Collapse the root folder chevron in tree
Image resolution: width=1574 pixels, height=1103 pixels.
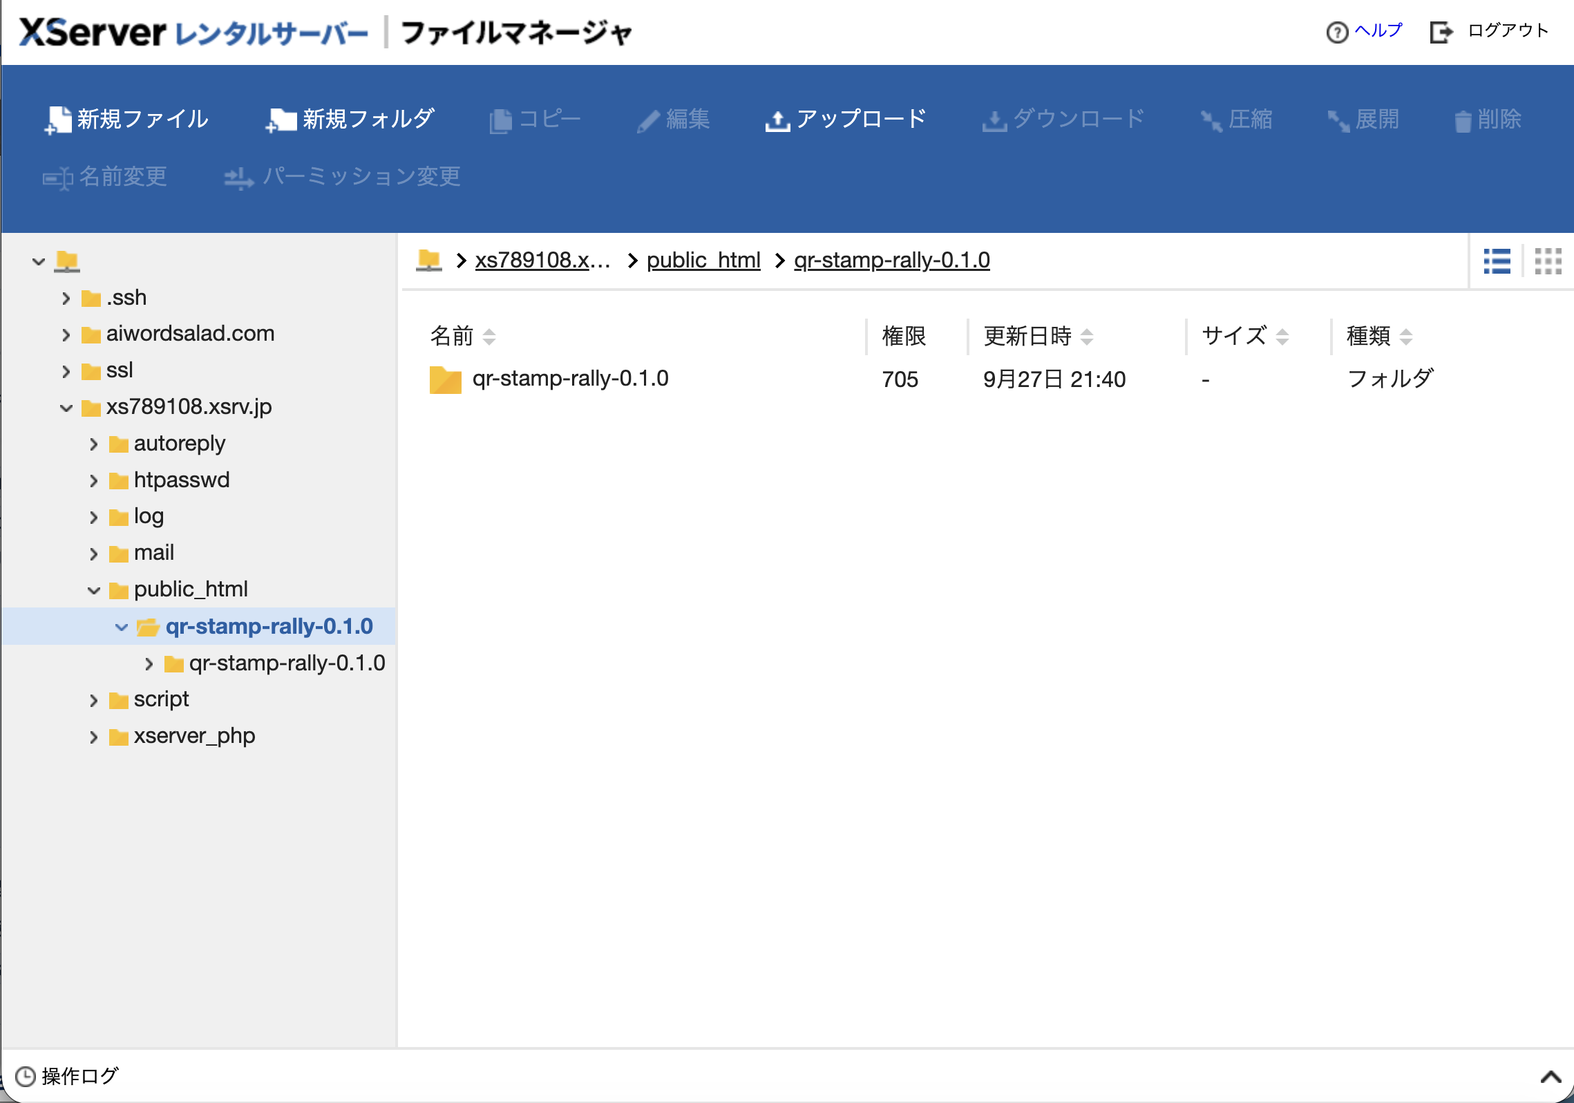(x=39, y=261)
